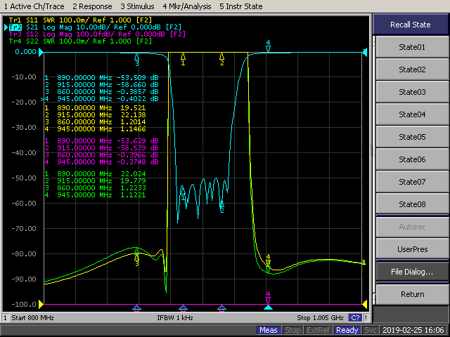The image size is (450, 337).
Task: Open the 5 Instr State menu
Action: 240,6
